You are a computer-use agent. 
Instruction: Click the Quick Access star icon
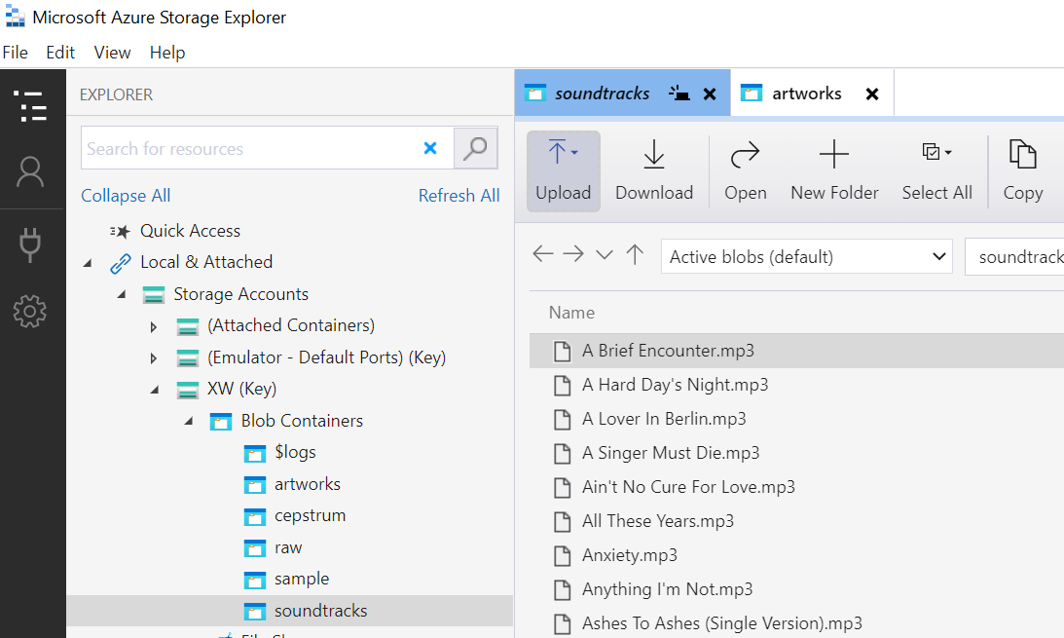pos(120,232)
